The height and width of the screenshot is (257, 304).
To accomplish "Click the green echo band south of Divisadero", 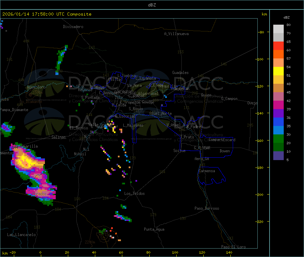I will tap(61, 60).
